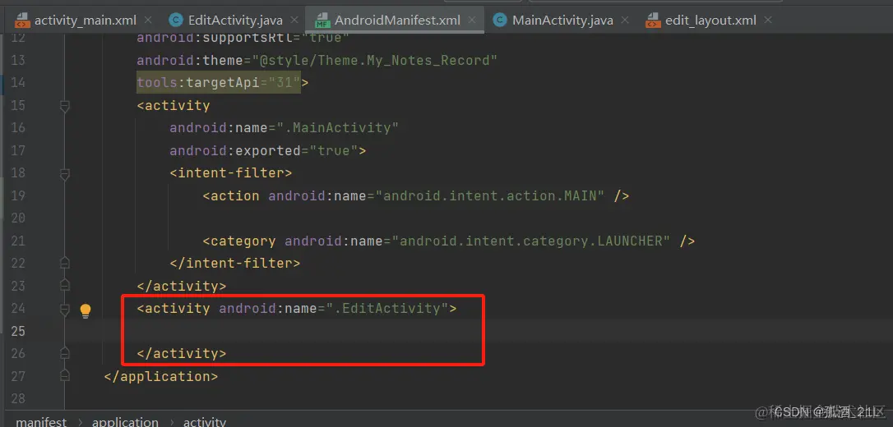This screenshot has height=427, width=893.
Task: Click the <activity tag on line 15
Action: pos(174,106)
